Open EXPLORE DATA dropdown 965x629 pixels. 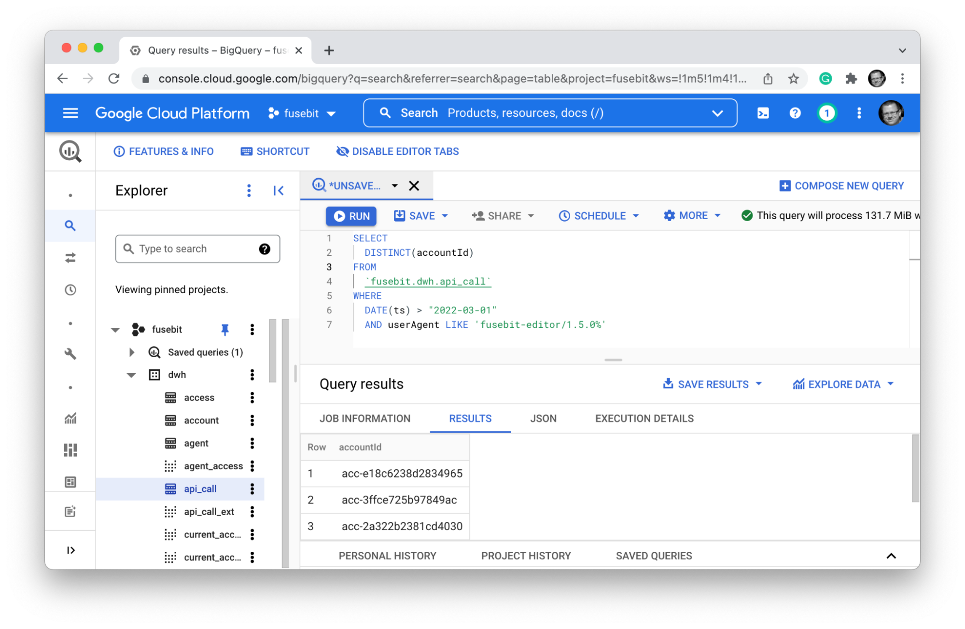tap(843, 384)
